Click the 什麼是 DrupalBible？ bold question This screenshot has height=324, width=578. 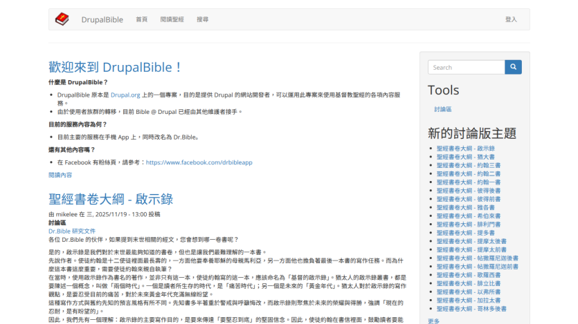tap(78, 82)
